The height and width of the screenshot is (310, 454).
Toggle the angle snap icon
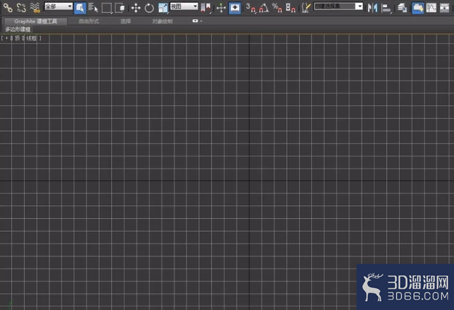point(264,8)
